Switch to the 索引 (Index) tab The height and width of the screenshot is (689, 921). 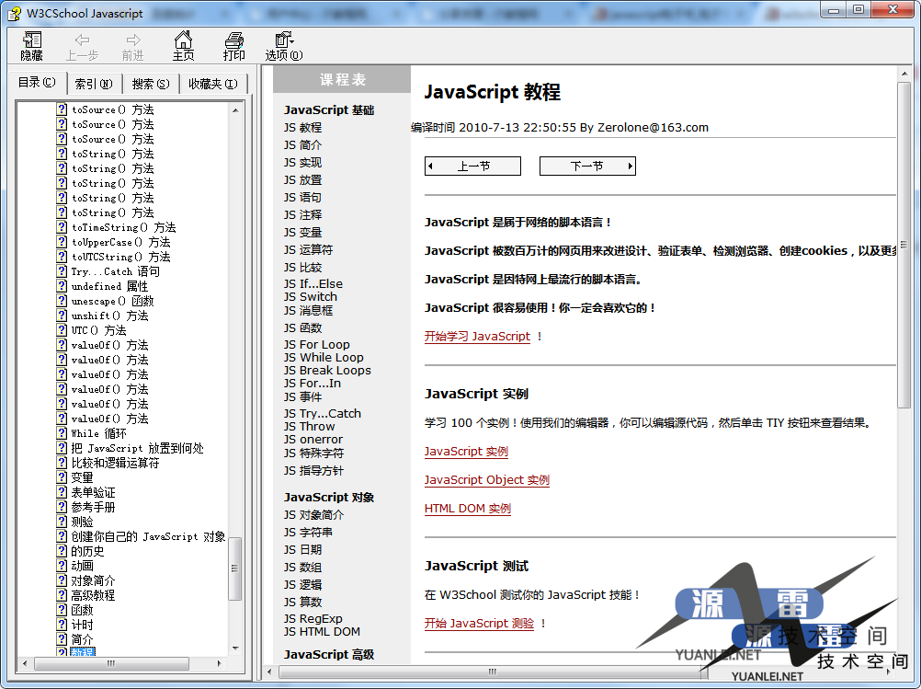[94, 84]
